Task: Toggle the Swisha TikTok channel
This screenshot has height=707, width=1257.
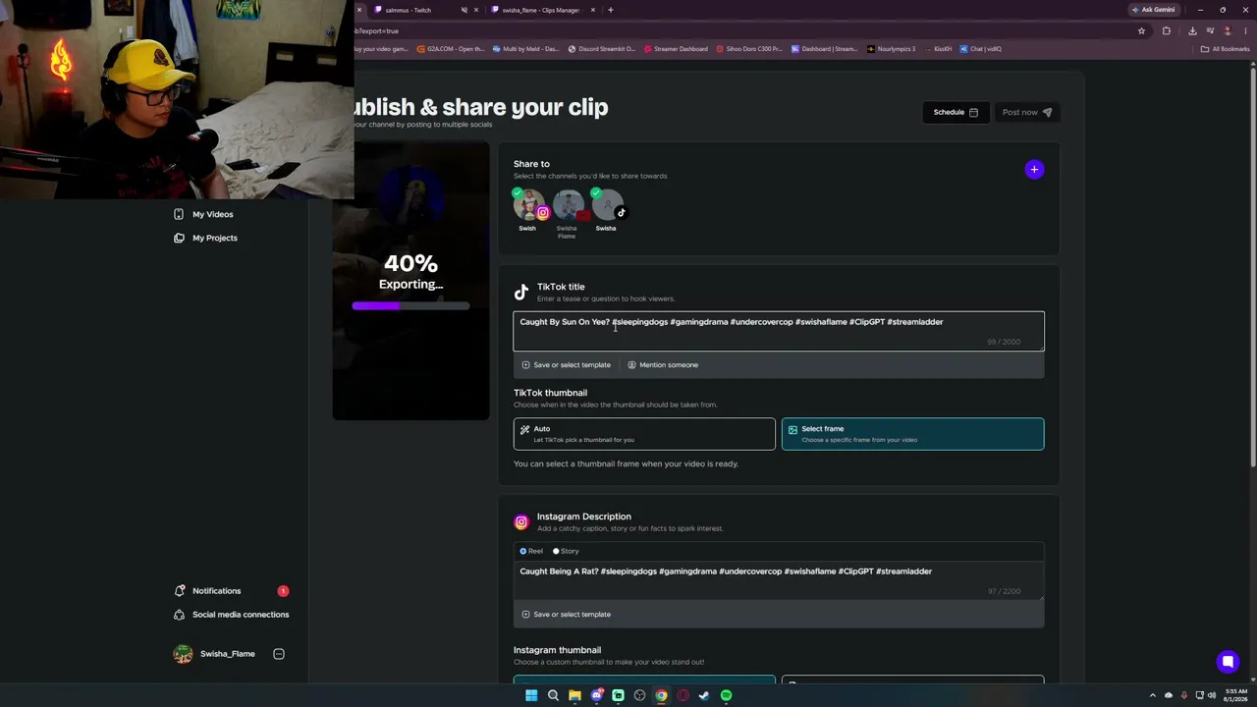Action: pyautogui.click(x=607, y=206)
